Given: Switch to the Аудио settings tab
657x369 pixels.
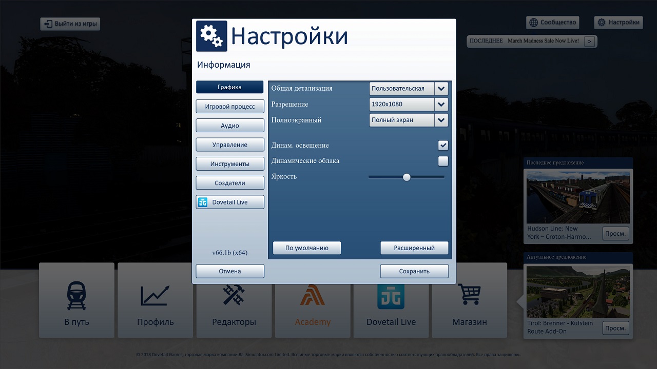Looking at the screenshot, I should point(230,126).
